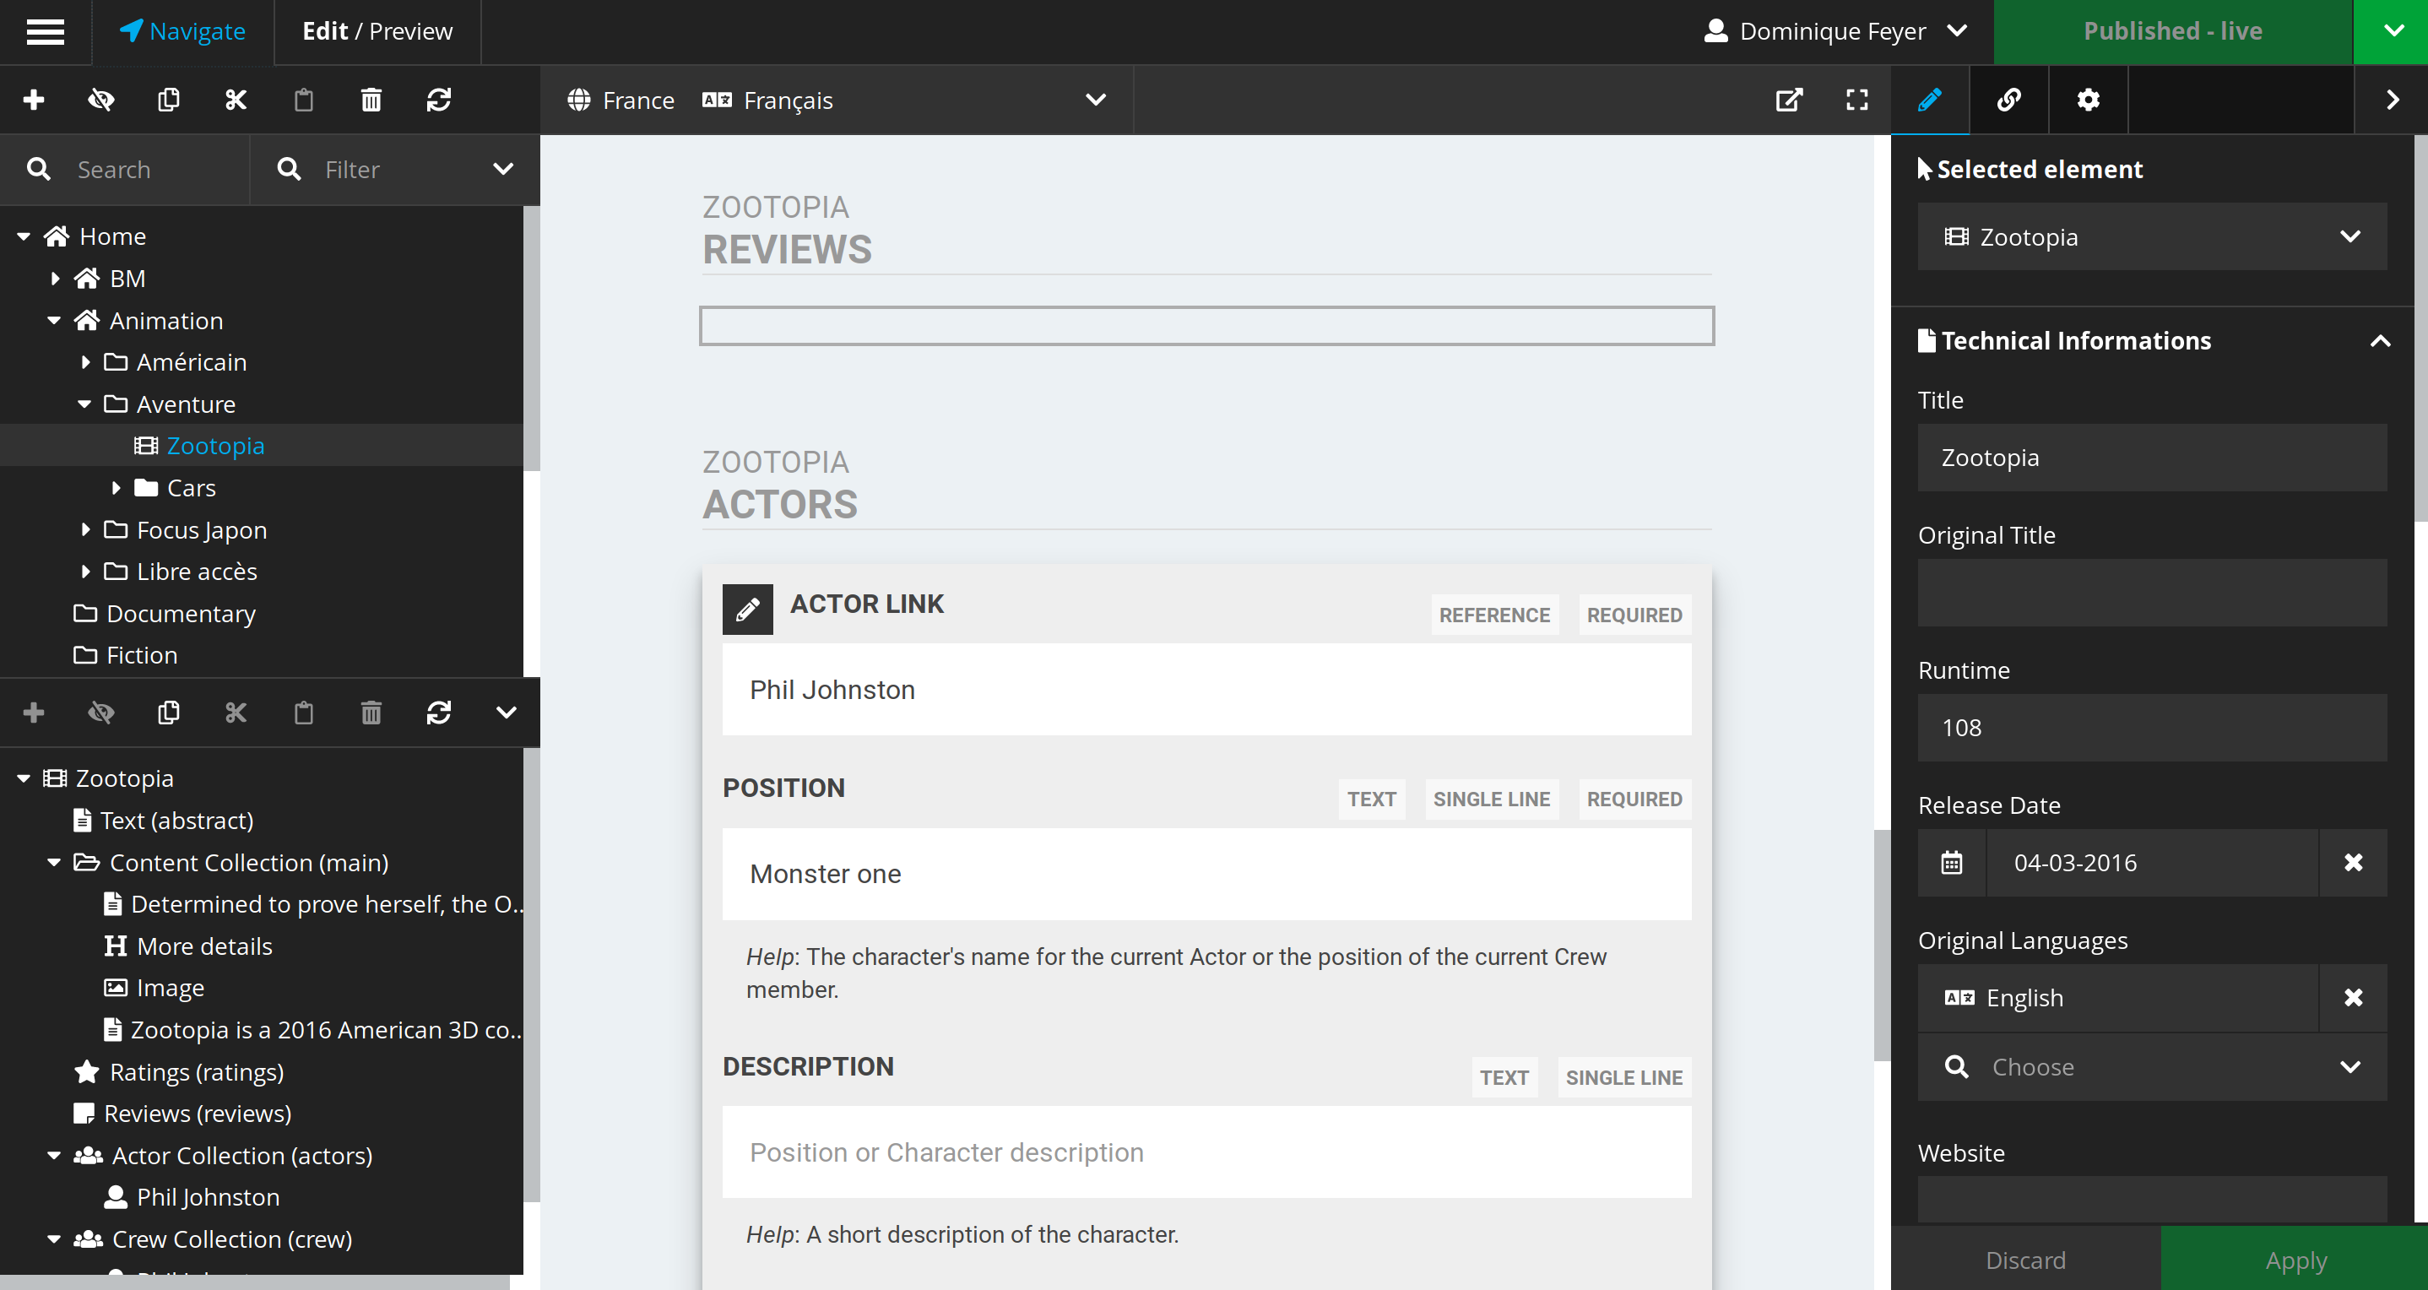
Task: Remove English from Original Languages
Action: point(2353,997)
